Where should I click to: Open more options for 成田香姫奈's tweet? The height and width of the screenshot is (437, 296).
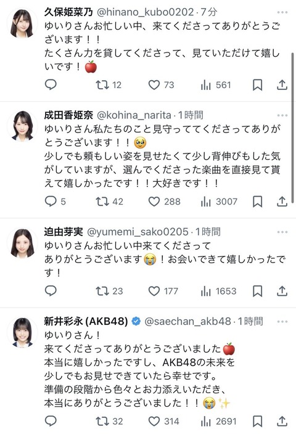(x=282, y=115)
